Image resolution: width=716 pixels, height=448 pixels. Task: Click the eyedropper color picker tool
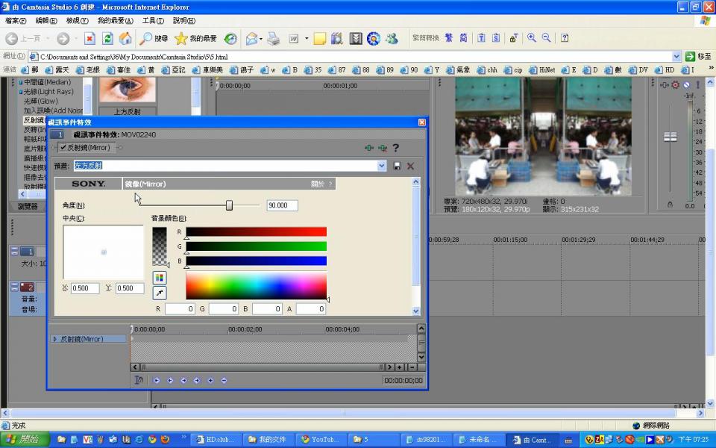click(x=160, y=293)
